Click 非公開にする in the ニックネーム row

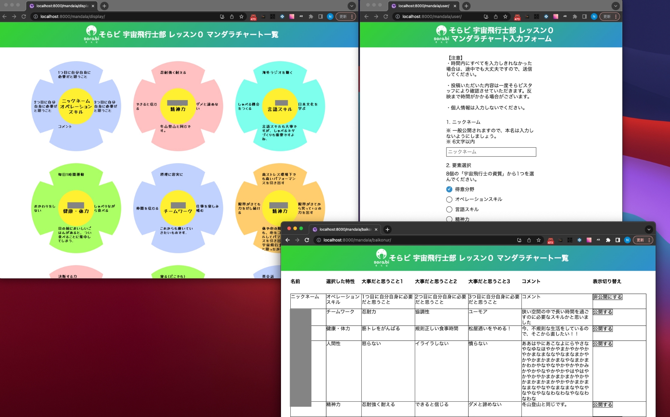[607, 297]
